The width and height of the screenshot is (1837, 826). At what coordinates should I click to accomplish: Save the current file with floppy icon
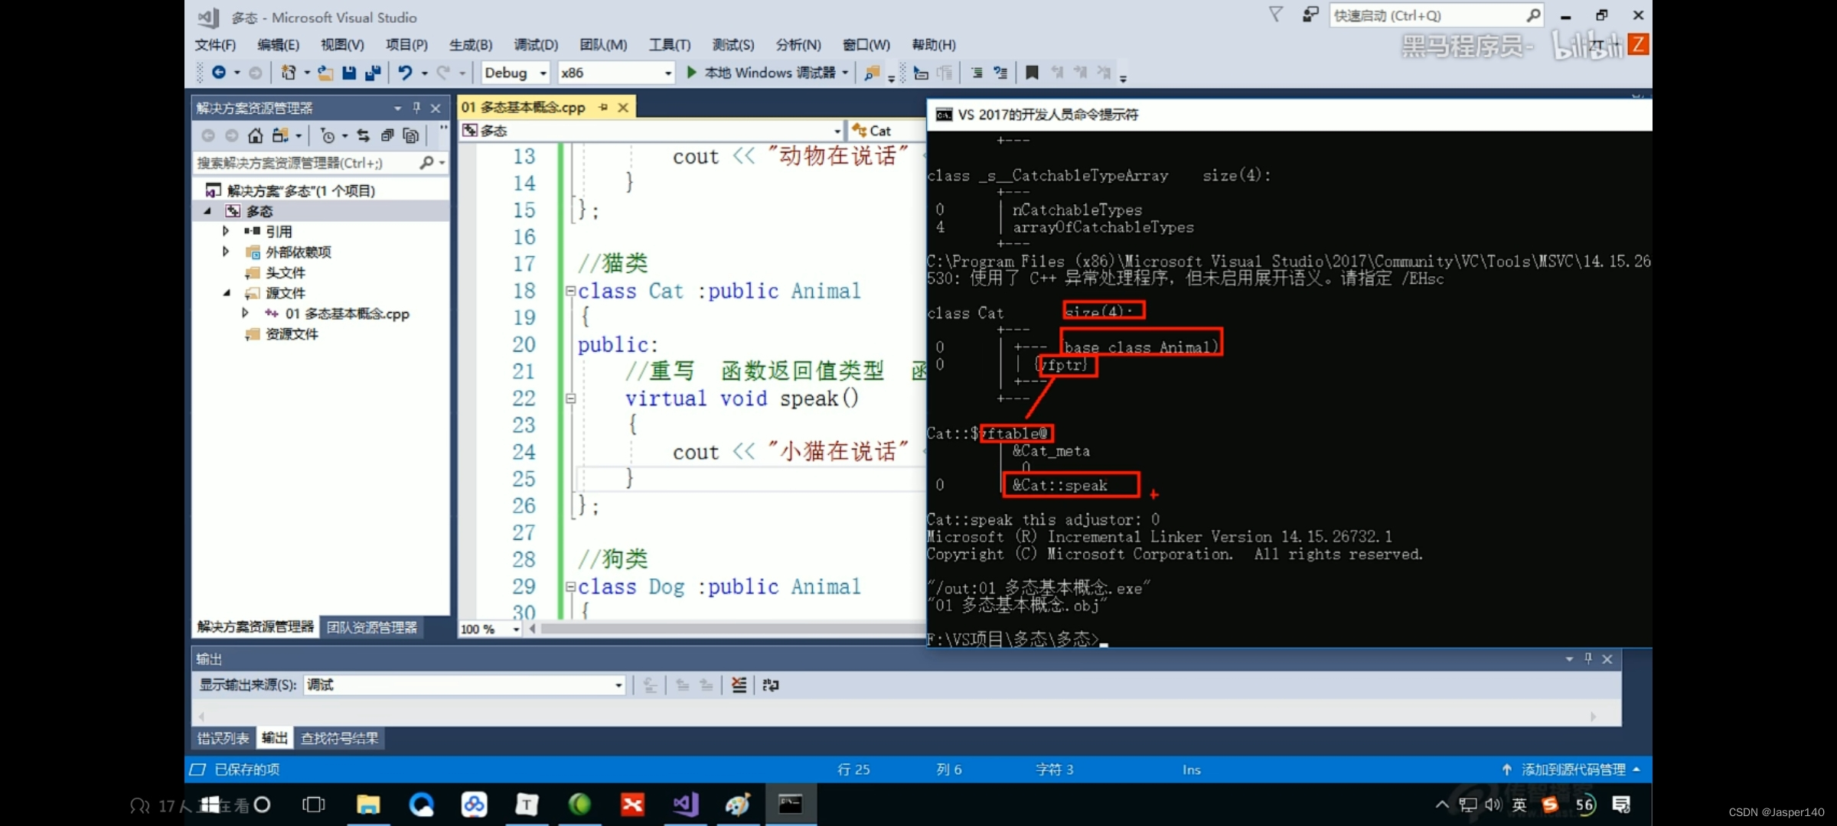pos(349,72)
